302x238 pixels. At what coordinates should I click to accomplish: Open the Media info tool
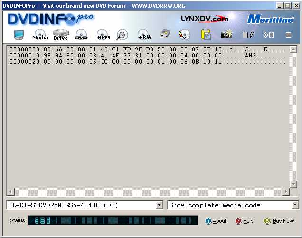tap(40, 35)
